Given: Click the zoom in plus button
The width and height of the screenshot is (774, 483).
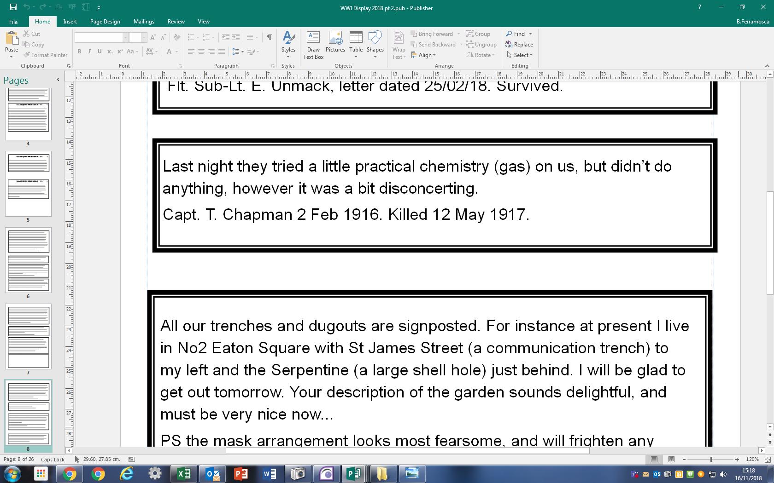Looking at the screenshot, I should [x=737, y=459].
